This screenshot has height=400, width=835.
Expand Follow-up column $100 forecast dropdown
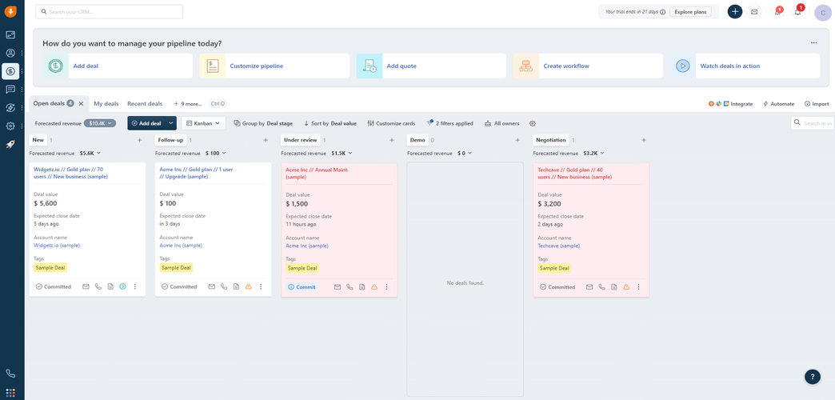(x=215, y=153)
